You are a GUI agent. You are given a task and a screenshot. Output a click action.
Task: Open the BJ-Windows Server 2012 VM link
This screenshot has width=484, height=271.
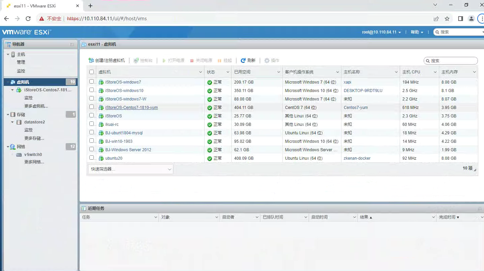click(x=128, y=150)
